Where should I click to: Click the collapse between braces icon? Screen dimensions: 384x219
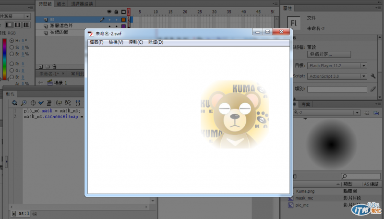tap(78, 103)
